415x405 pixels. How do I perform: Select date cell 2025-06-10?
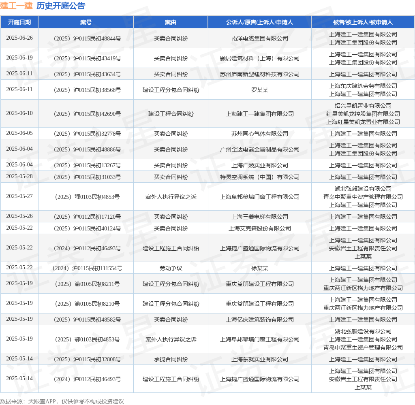click(19, 113)
